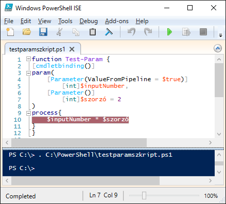Open the Tools menu
This screenshot has width=226, height=204.
tap(65, 21)
